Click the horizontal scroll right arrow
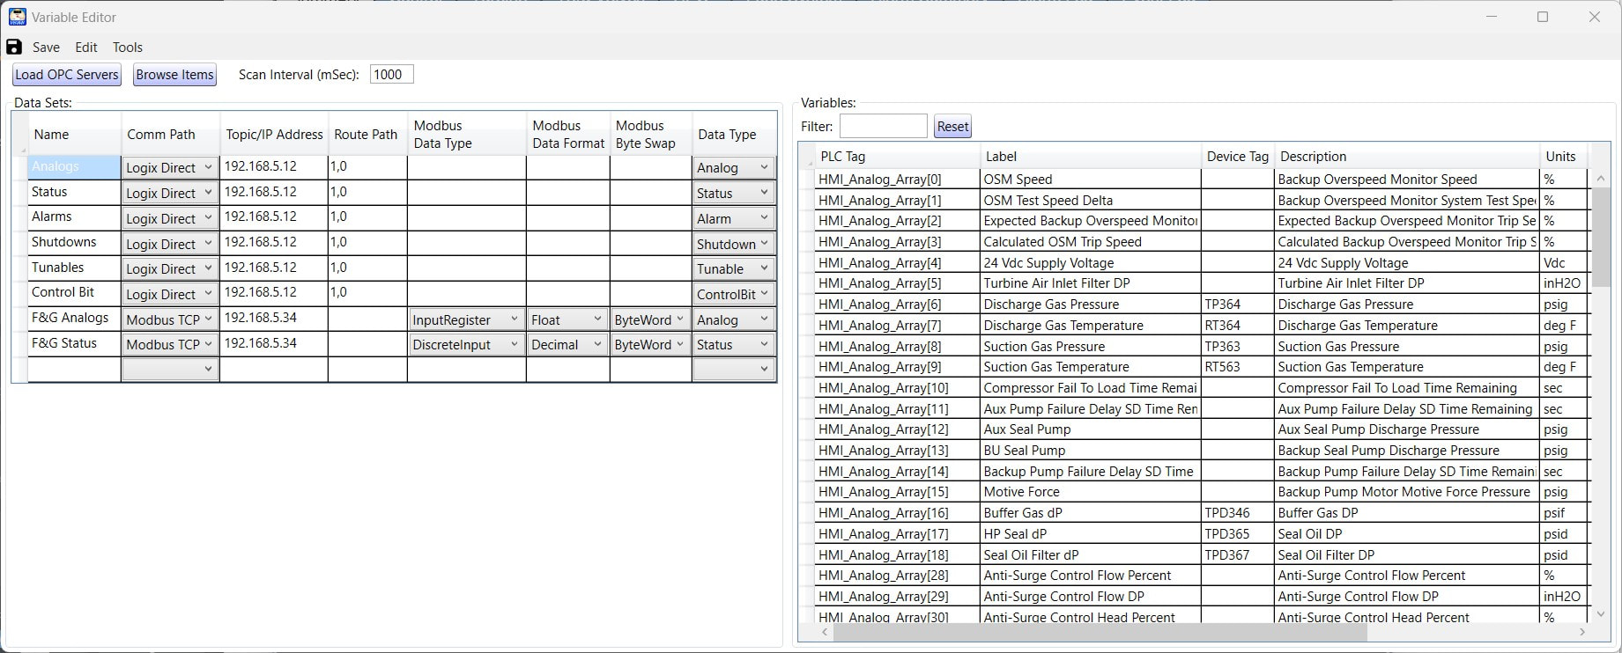 click(x=1582, y=632)
